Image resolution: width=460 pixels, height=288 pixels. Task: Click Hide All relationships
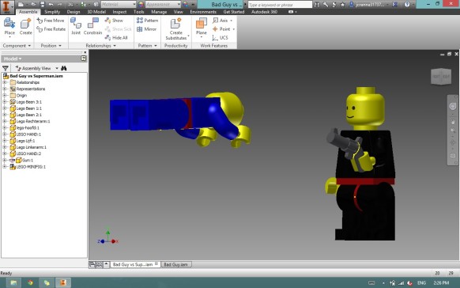(116, 37)
